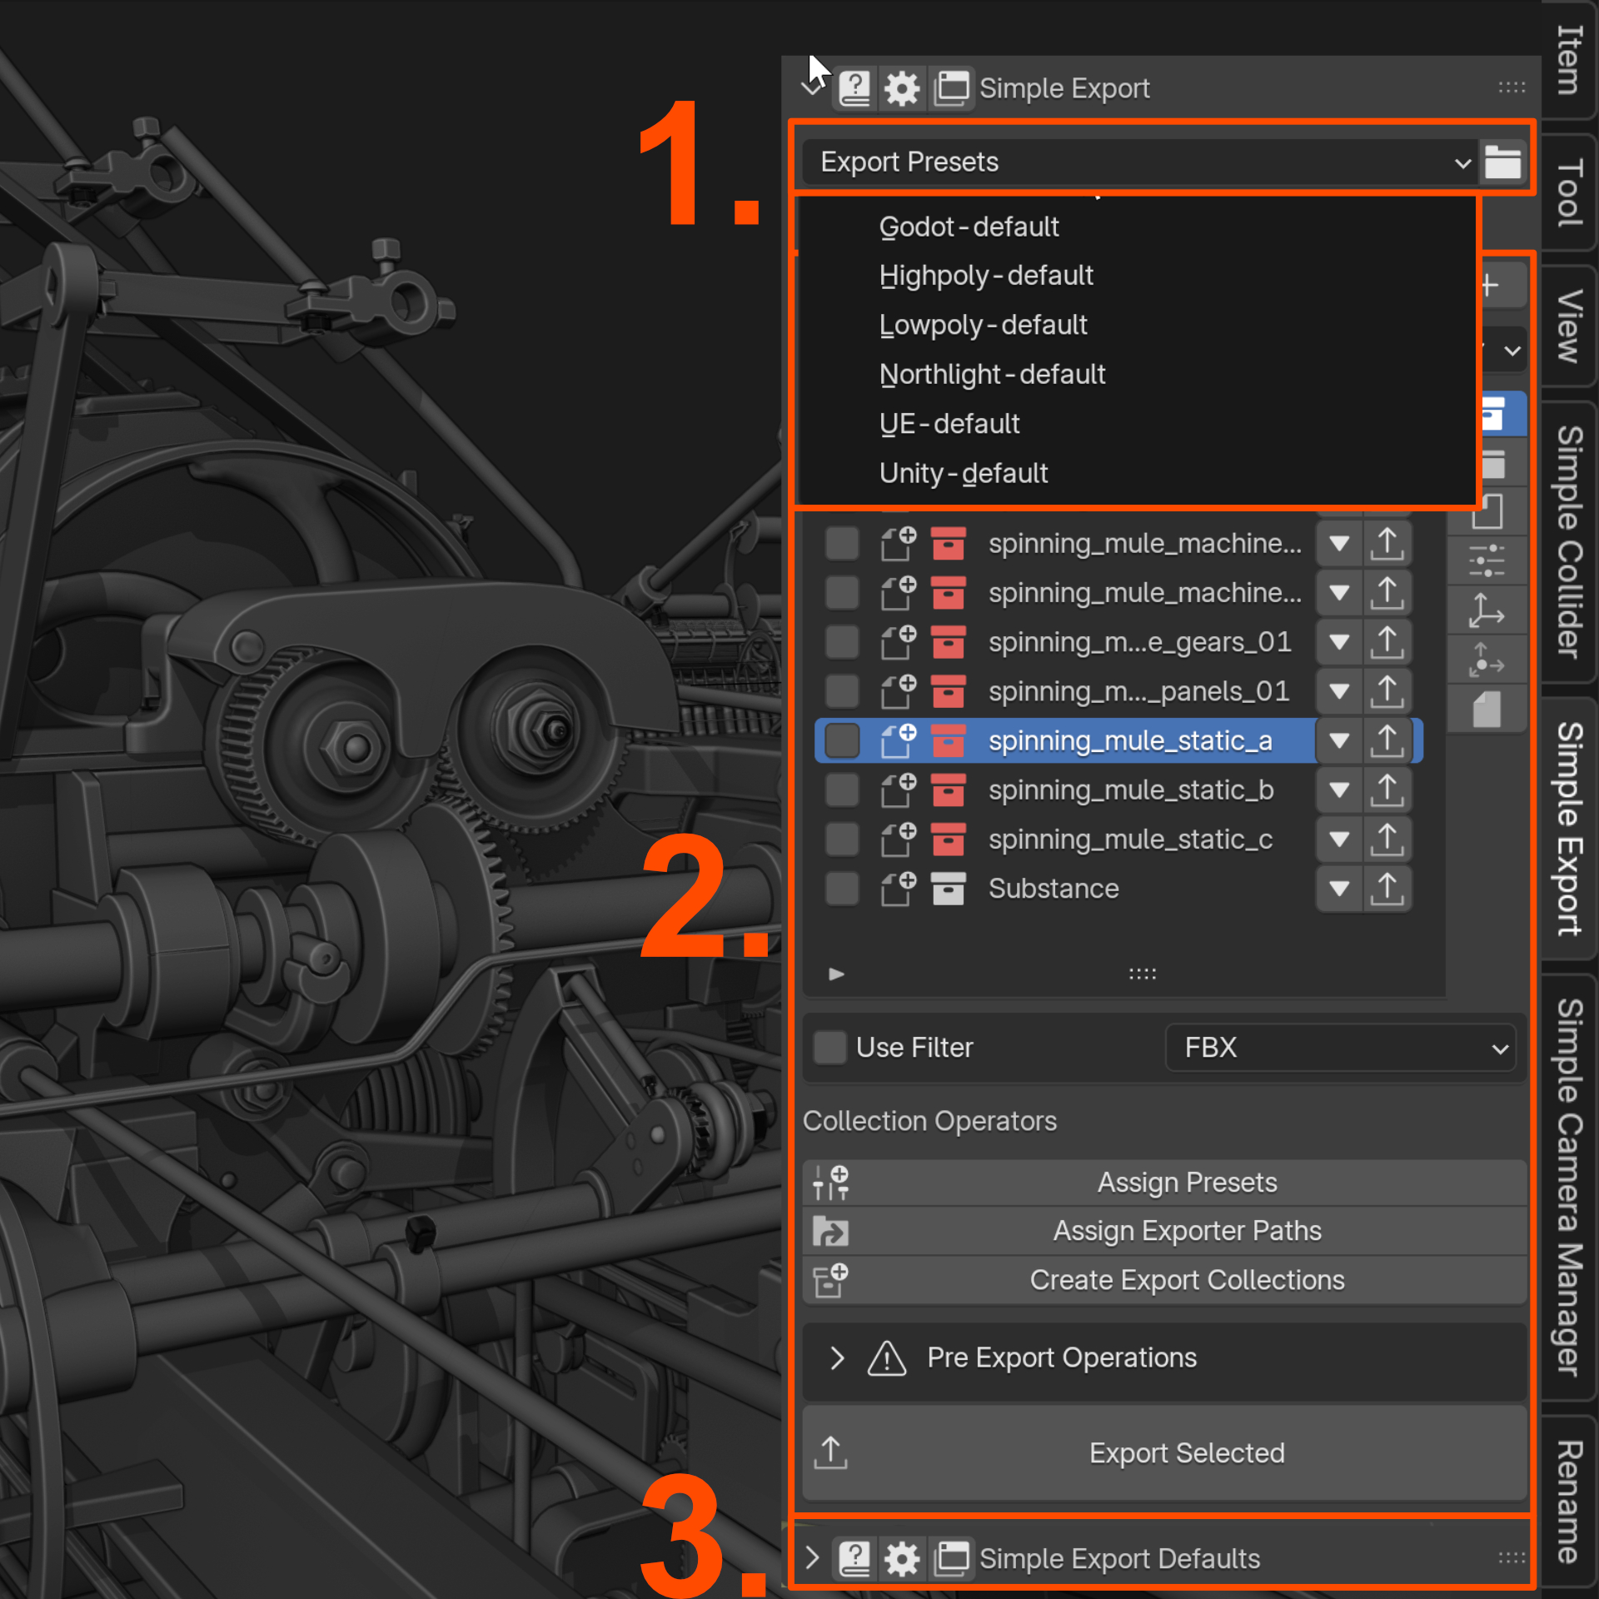Open Simple Export Defaults help icon
This screenshot has height=1599, width=1599.
[x=854, y=1558]
